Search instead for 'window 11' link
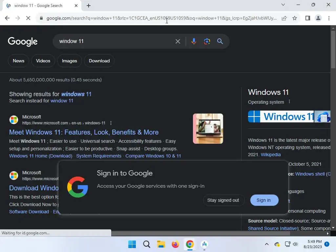The width and height of the screenshot is (336, 252). tap(62, 101)
